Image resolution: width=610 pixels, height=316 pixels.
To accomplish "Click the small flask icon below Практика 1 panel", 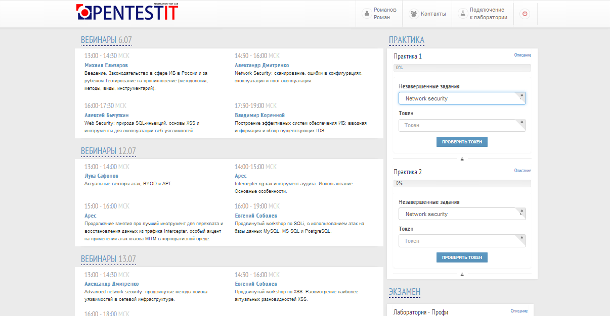I will 462,158.
